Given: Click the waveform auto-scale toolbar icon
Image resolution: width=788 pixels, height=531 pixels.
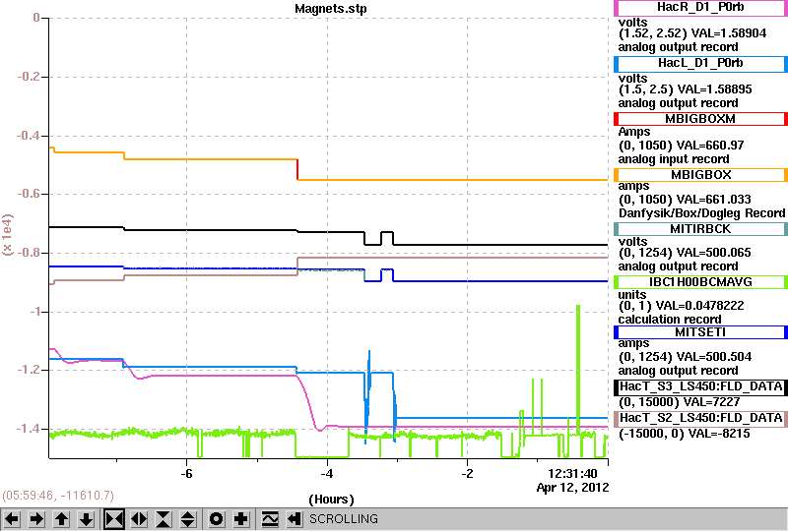Looking at the screenshot, I should click(x=270, y=519).
